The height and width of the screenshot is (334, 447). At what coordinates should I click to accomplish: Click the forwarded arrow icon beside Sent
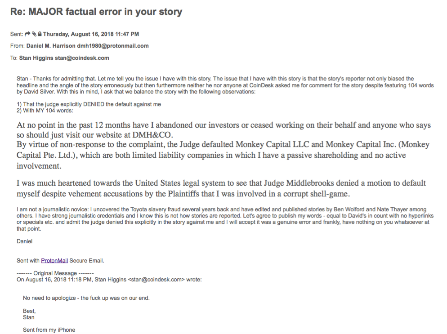[27, 34]
